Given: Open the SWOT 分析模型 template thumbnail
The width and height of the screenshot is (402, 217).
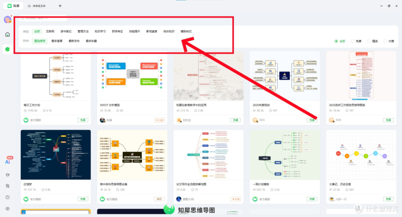Looking at the screenshot, I should [132, 76].
